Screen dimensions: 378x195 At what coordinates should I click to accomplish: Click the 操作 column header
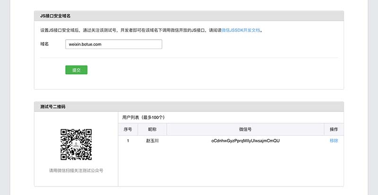point(334,129)
